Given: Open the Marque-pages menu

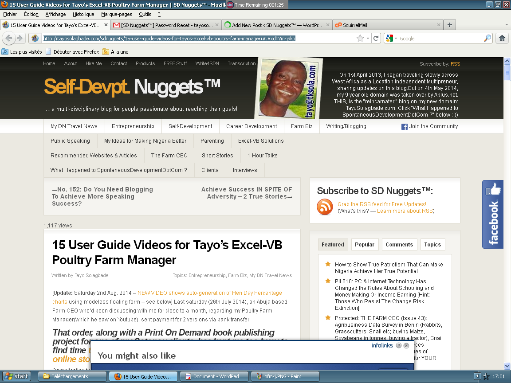Looking at the screenshot, I should pyautogui.click(x=116, y=14).
